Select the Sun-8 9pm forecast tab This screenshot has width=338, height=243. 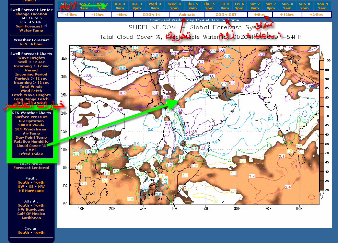(304, 6)
